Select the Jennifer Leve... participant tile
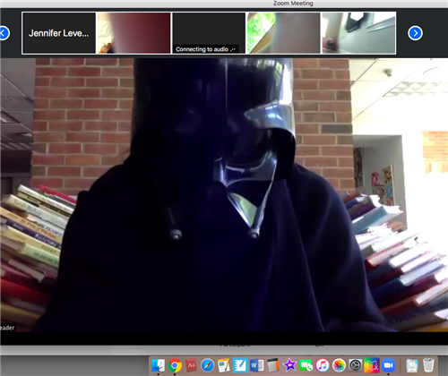Screen dimensions: 448x376 tap(59, 33)
